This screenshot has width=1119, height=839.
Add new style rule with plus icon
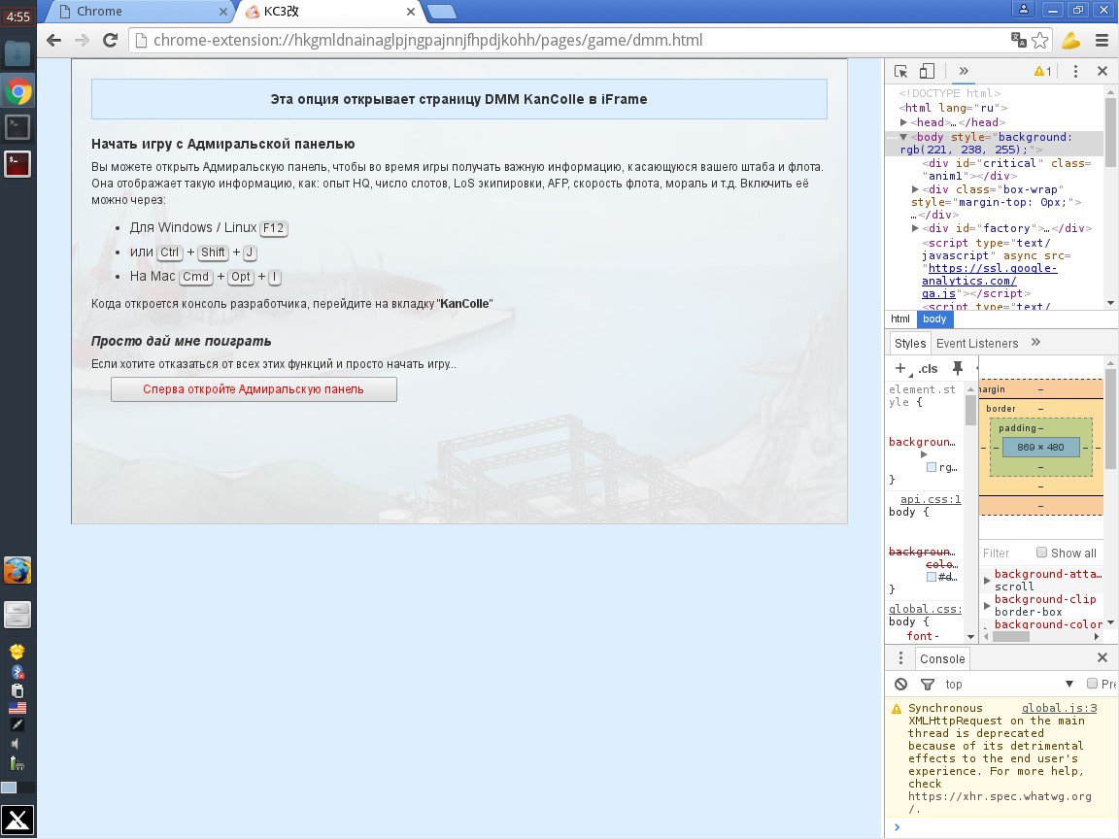(900, 368)
